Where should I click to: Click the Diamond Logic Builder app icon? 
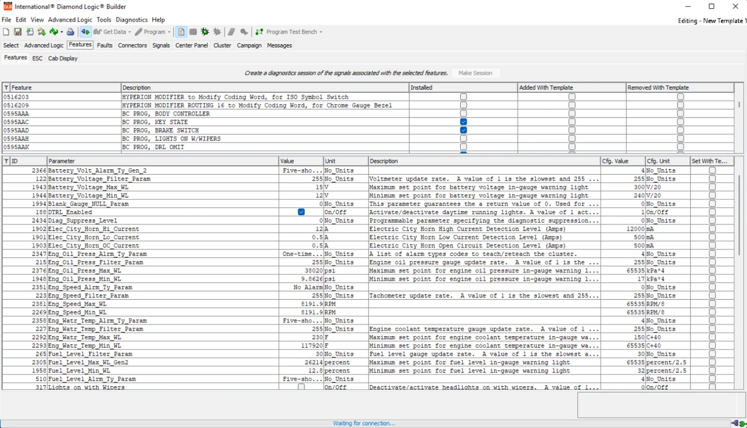(x=7, y=7)
